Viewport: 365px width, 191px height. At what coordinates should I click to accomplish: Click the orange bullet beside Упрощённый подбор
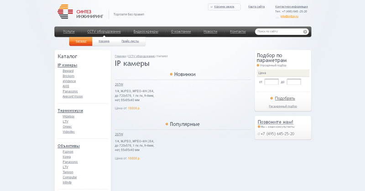[258, 65]
